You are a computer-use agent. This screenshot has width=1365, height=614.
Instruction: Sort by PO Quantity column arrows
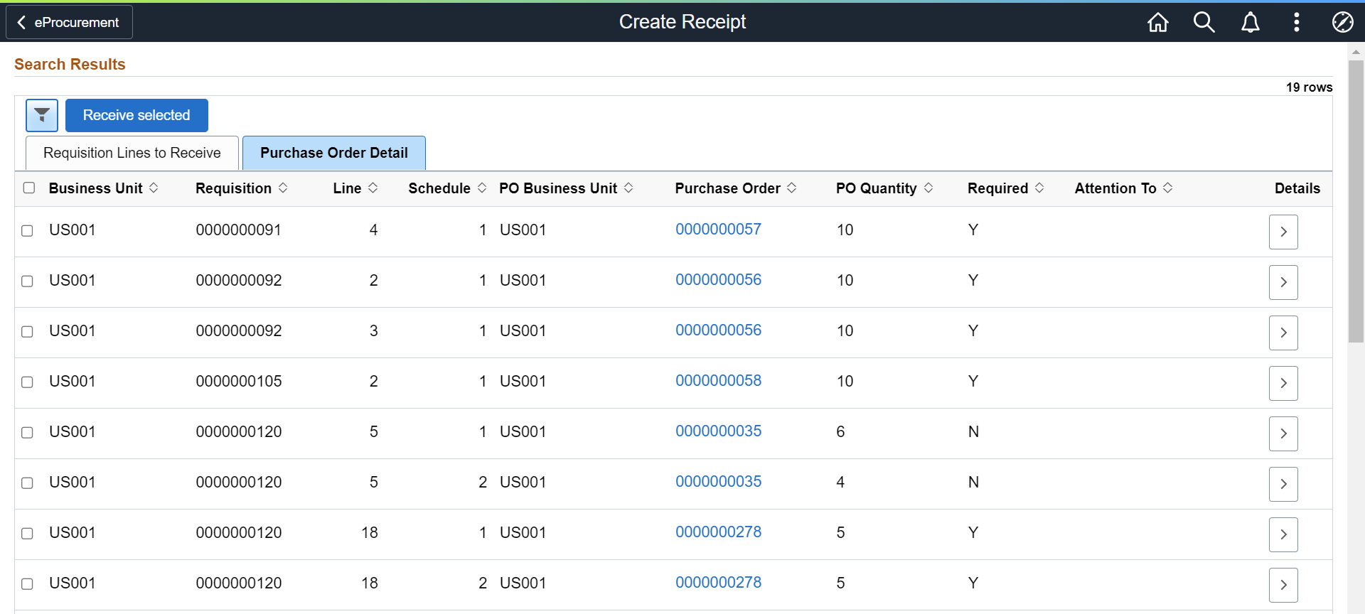tap(928, 188)
